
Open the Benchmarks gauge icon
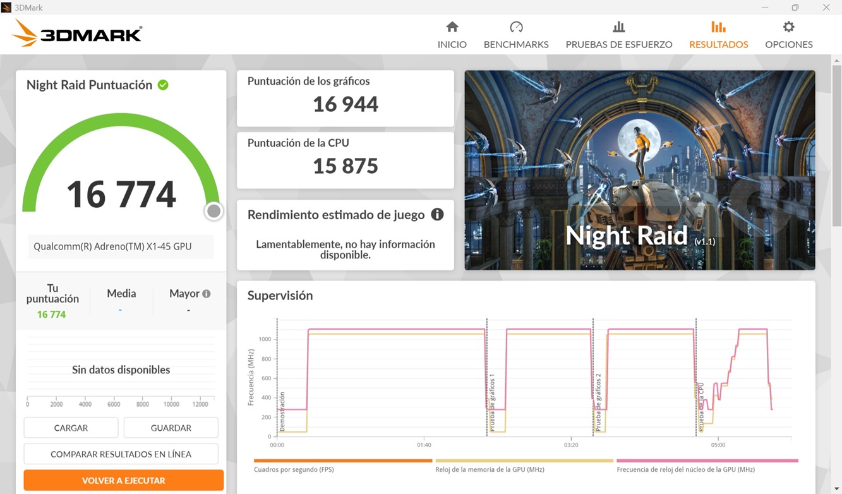pos(516,27)
